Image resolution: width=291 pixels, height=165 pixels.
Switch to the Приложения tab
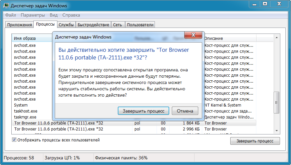click(x=19, y=25)
